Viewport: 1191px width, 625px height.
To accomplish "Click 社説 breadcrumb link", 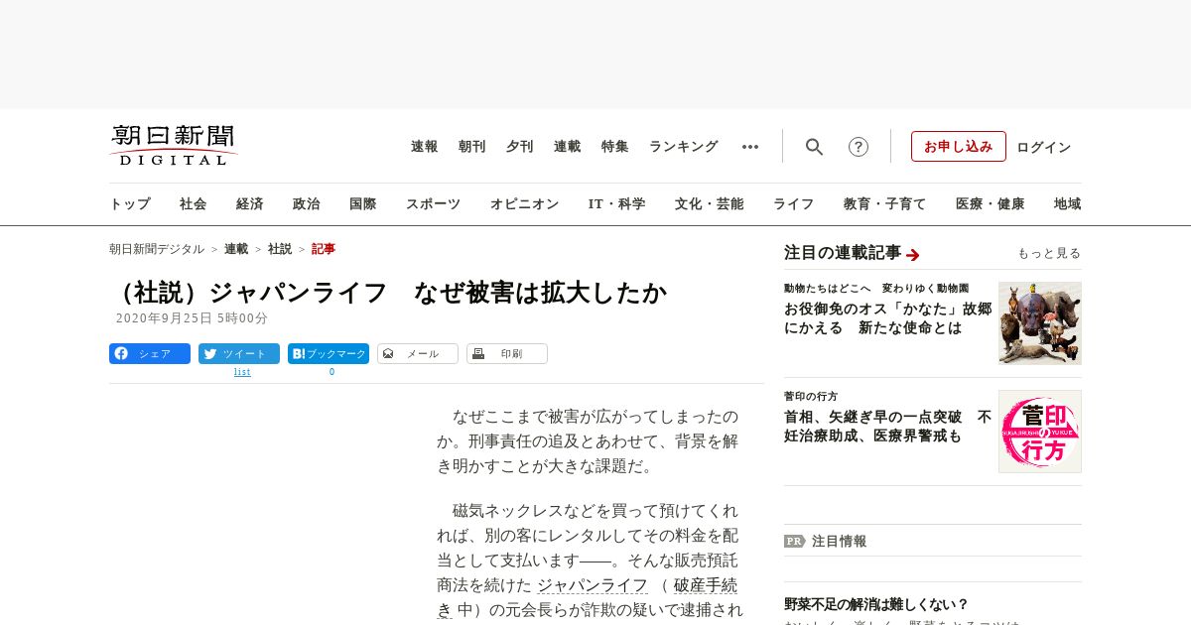I will point(280,249).
